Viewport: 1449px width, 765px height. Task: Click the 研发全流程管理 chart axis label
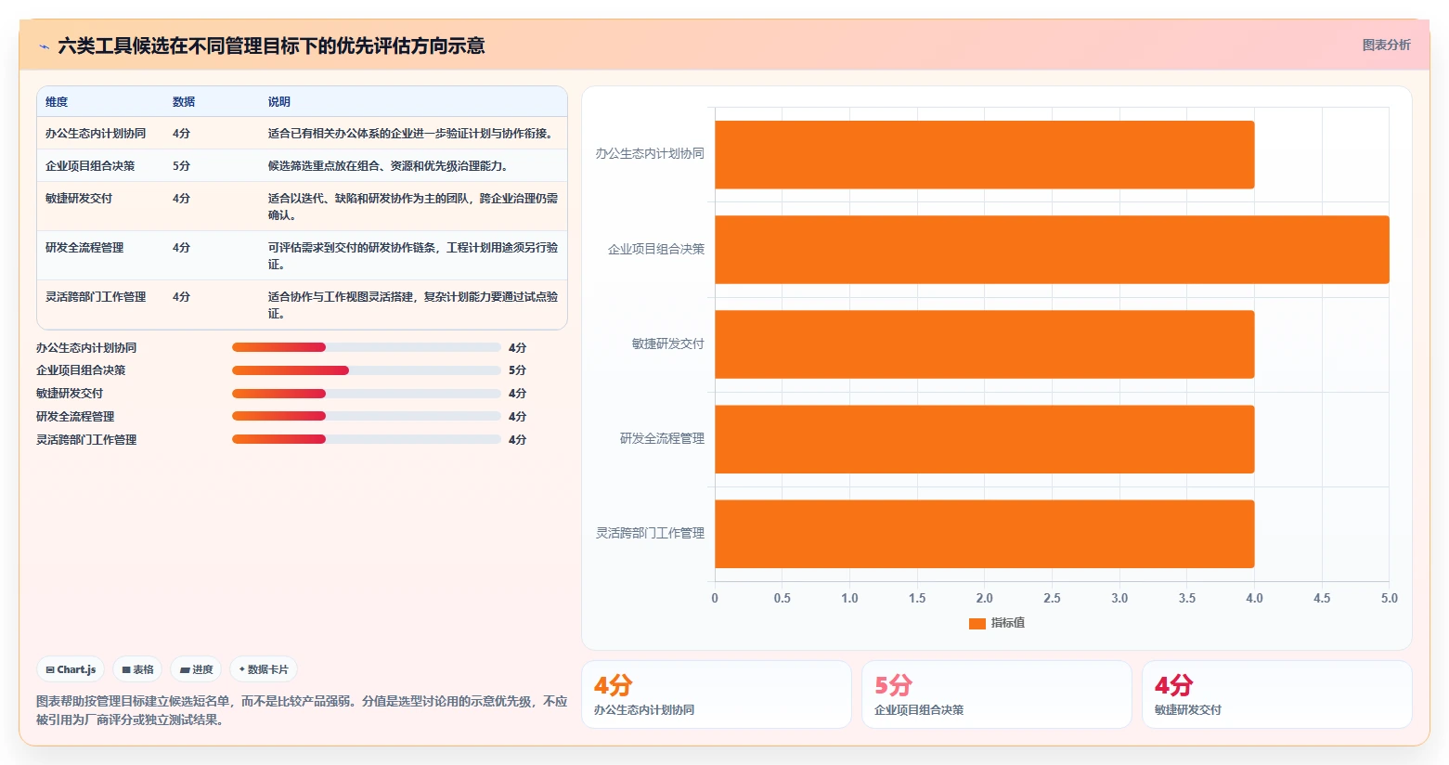pyautogui.click(x=663, y=438)
